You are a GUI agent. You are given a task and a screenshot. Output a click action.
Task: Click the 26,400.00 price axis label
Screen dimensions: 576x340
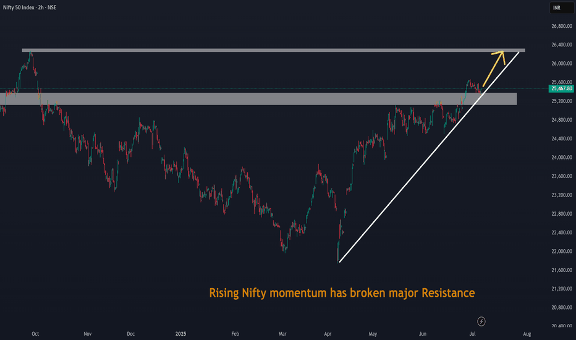(562, 45)
